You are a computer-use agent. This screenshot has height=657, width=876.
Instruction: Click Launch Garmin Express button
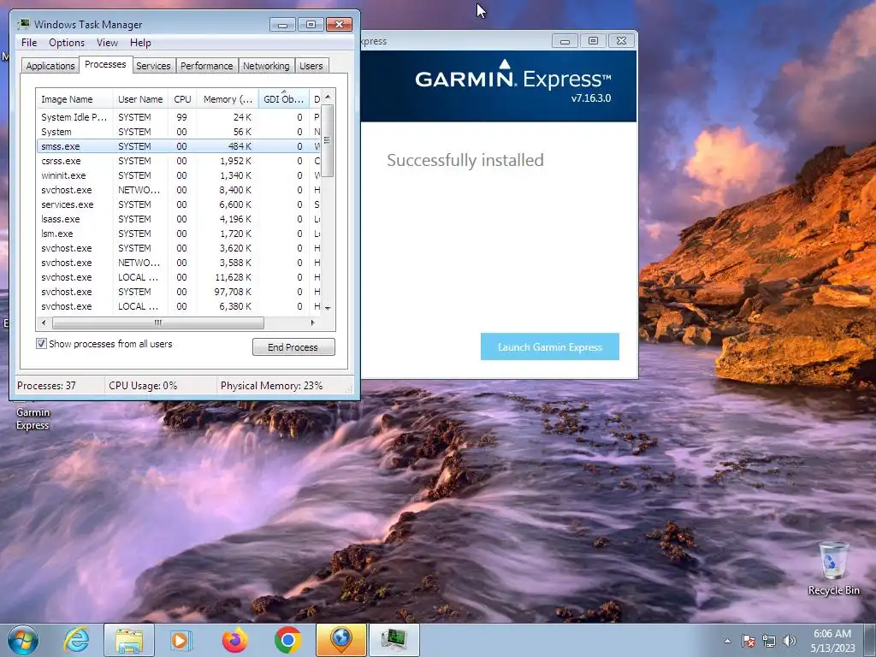click(550, 346)
